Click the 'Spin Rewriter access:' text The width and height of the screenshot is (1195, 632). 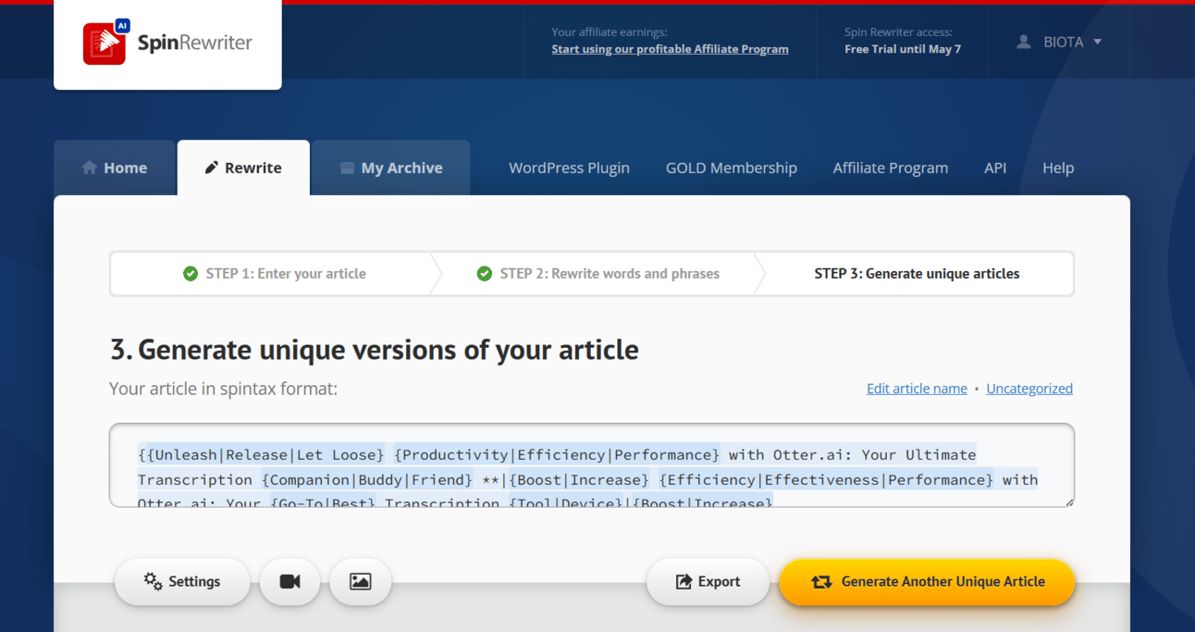pos(898,32)
